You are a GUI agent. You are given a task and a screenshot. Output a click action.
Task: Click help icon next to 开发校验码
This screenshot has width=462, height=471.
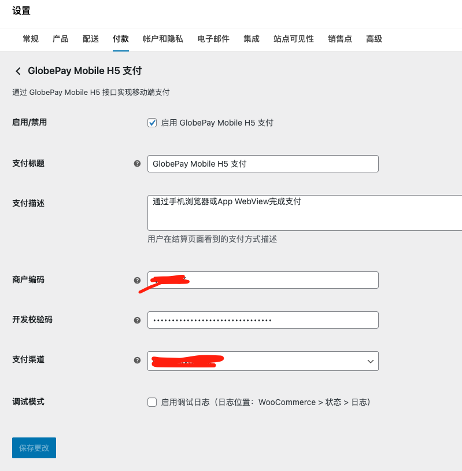[x=137, y=320]
